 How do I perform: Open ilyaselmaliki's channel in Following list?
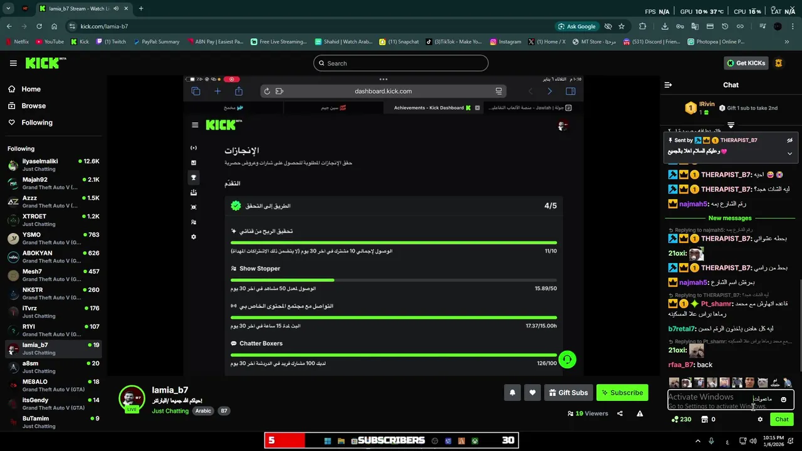click(53, 165)
